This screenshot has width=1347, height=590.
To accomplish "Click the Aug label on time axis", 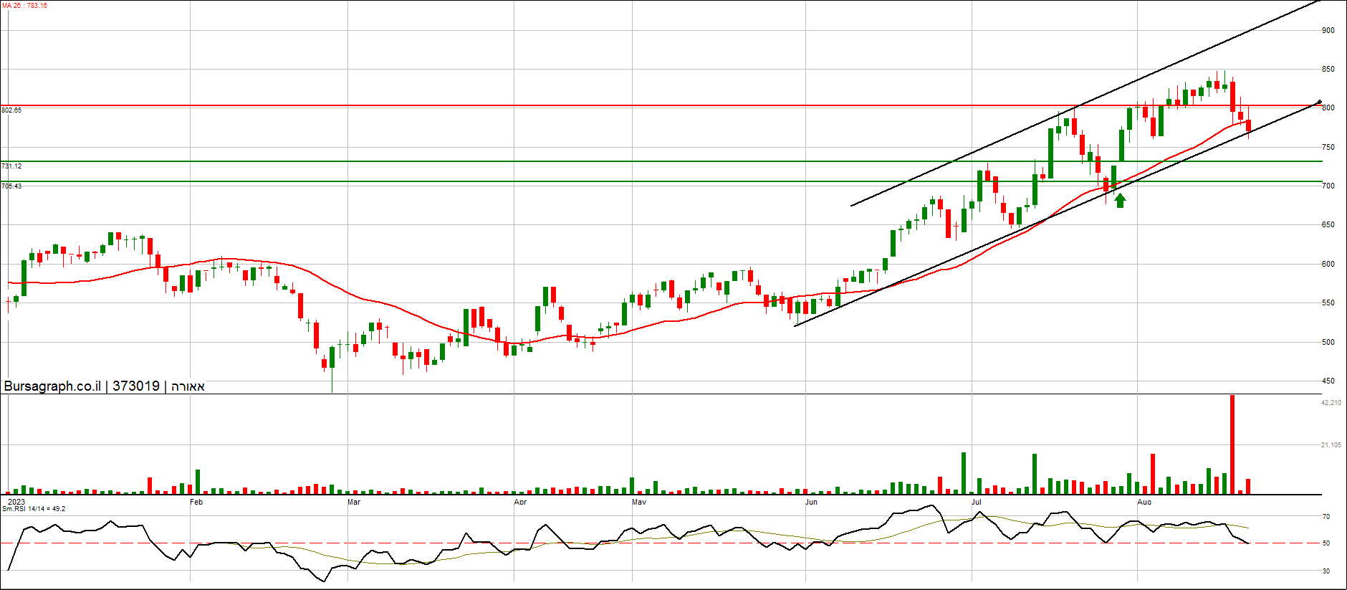I will [1144, 502].
